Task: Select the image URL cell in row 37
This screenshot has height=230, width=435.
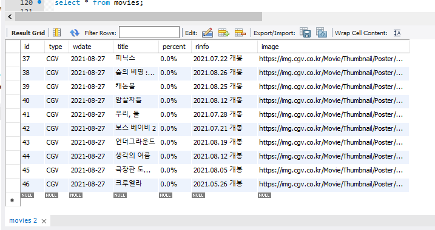Action: [333, 59]
